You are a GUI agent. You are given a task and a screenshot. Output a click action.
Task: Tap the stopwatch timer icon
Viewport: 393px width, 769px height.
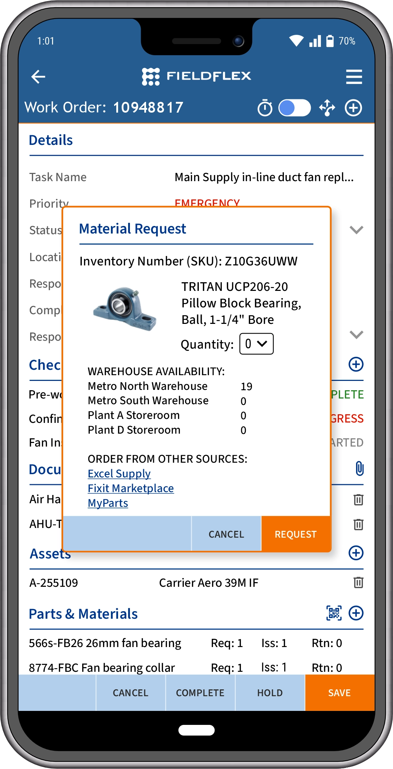[265, 108]
